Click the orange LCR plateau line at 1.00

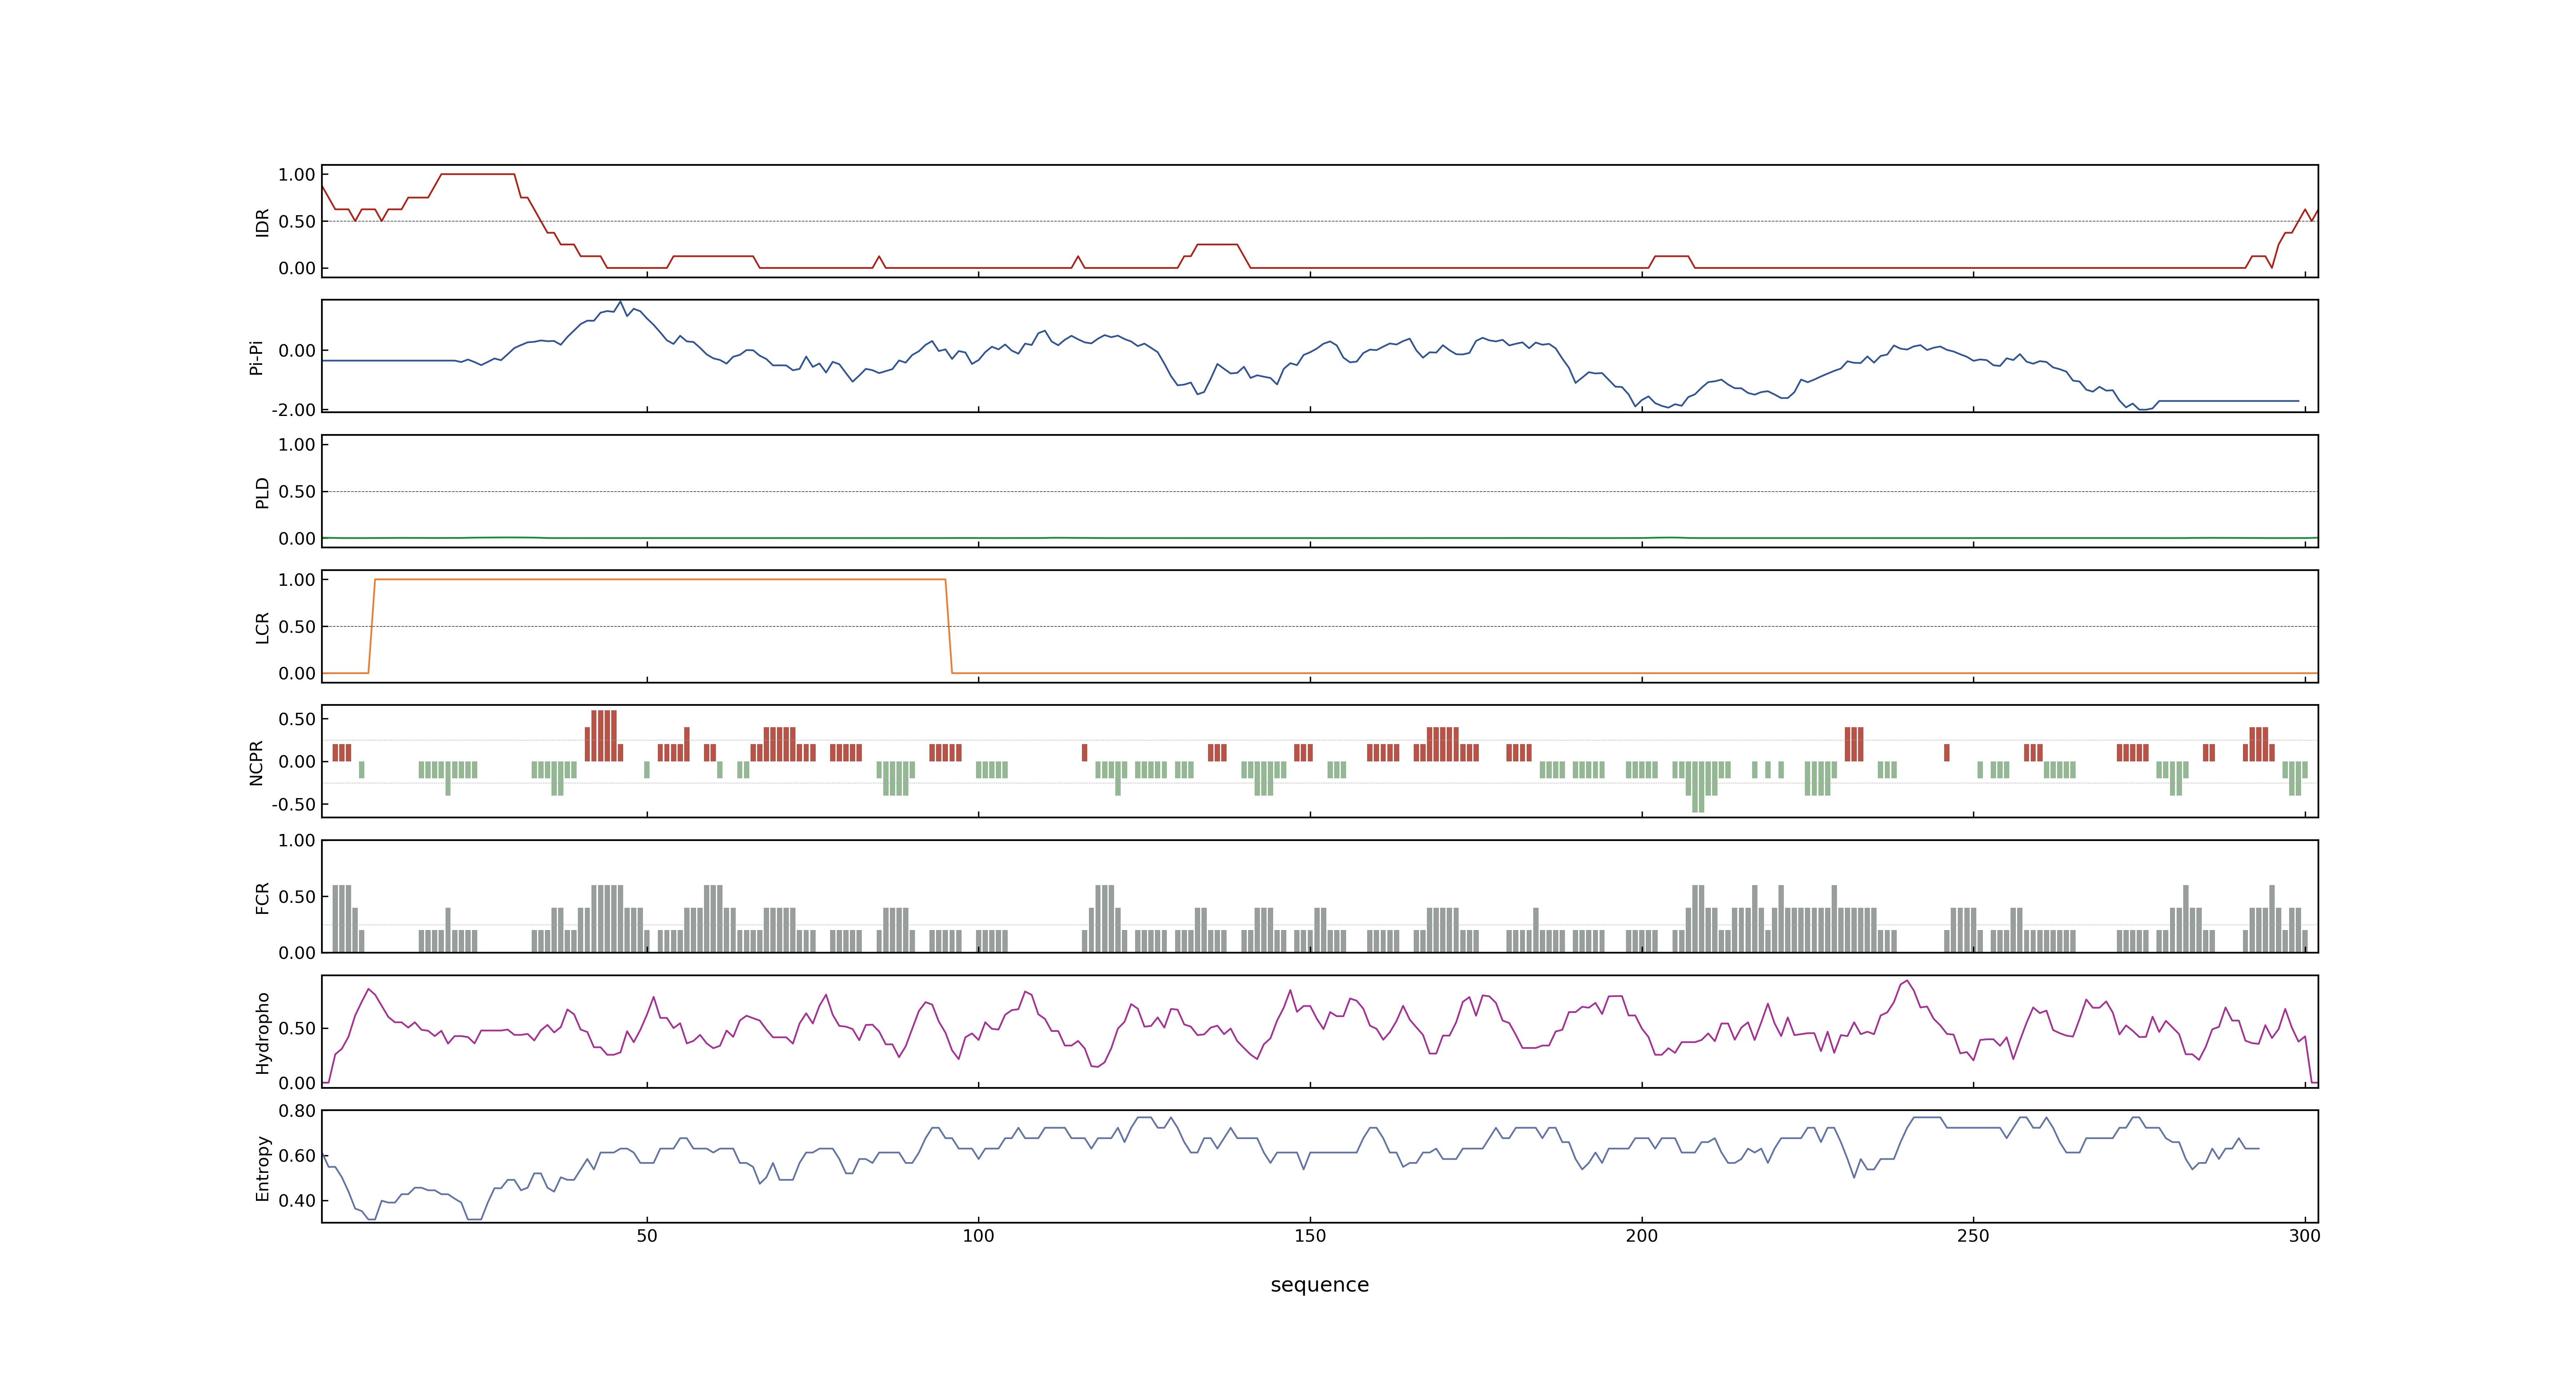coord(660,580)
